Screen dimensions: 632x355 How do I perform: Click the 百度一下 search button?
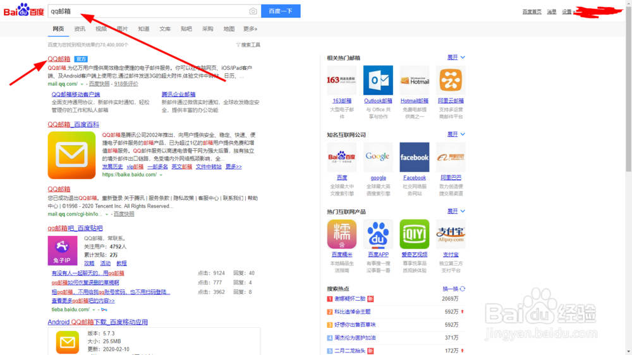(281, 11)
